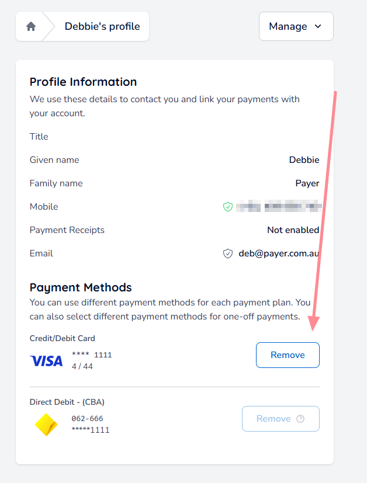Click the Payment Receipts Not enabled value
This screenshot has width=367, height=483.
pos(293,230)
